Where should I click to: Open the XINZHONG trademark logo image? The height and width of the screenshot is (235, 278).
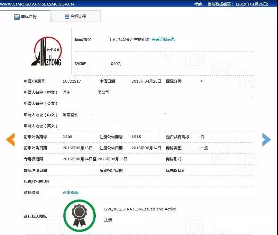pyautogui.click(x=48, y=51)
